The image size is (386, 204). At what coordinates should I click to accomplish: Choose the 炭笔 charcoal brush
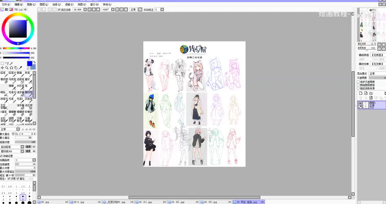[x=29, y=74]
